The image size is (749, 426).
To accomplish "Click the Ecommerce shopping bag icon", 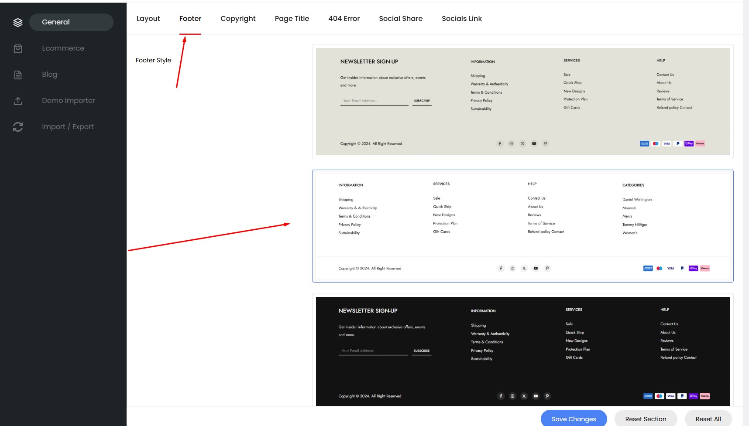I will tap(18, 48).
